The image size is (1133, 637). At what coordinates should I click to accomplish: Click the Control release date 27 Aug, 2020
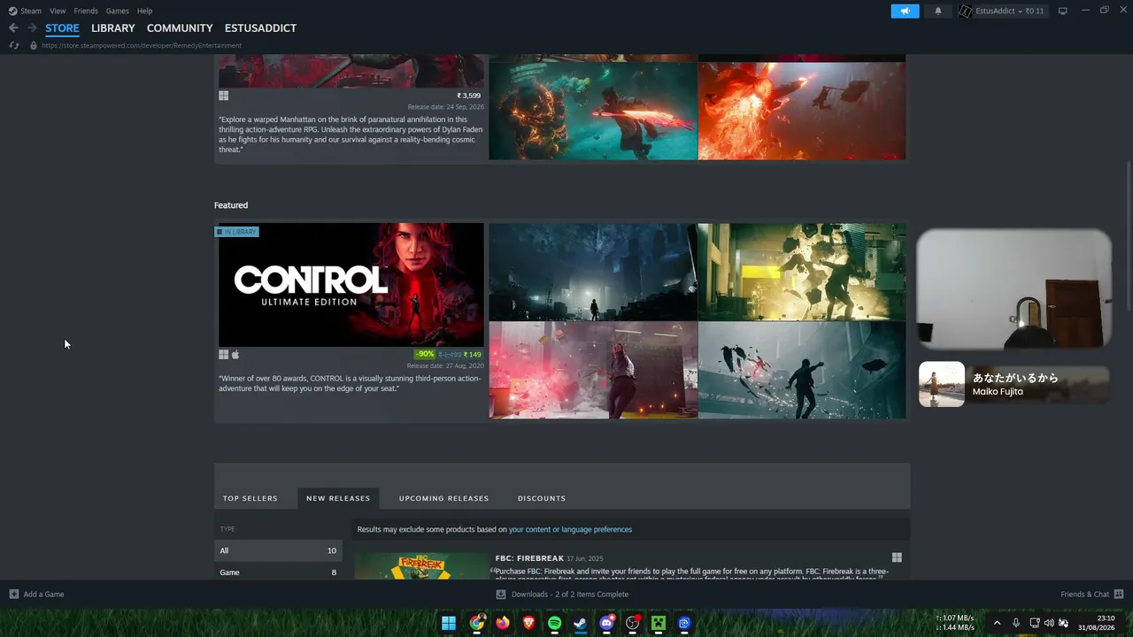click(445, 365)
